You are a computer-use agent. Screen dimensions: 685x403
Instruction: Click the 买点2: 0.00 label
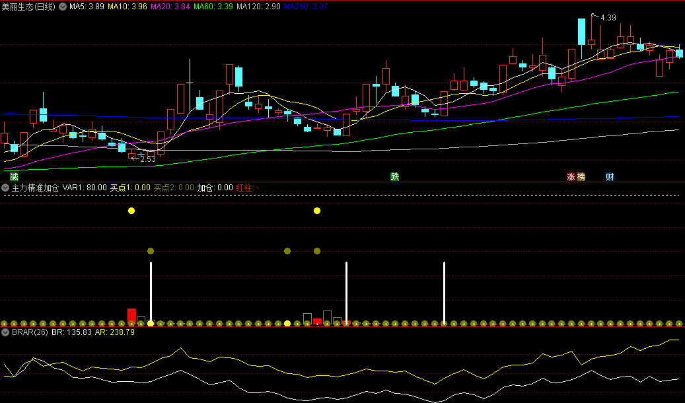pos(174,188)
